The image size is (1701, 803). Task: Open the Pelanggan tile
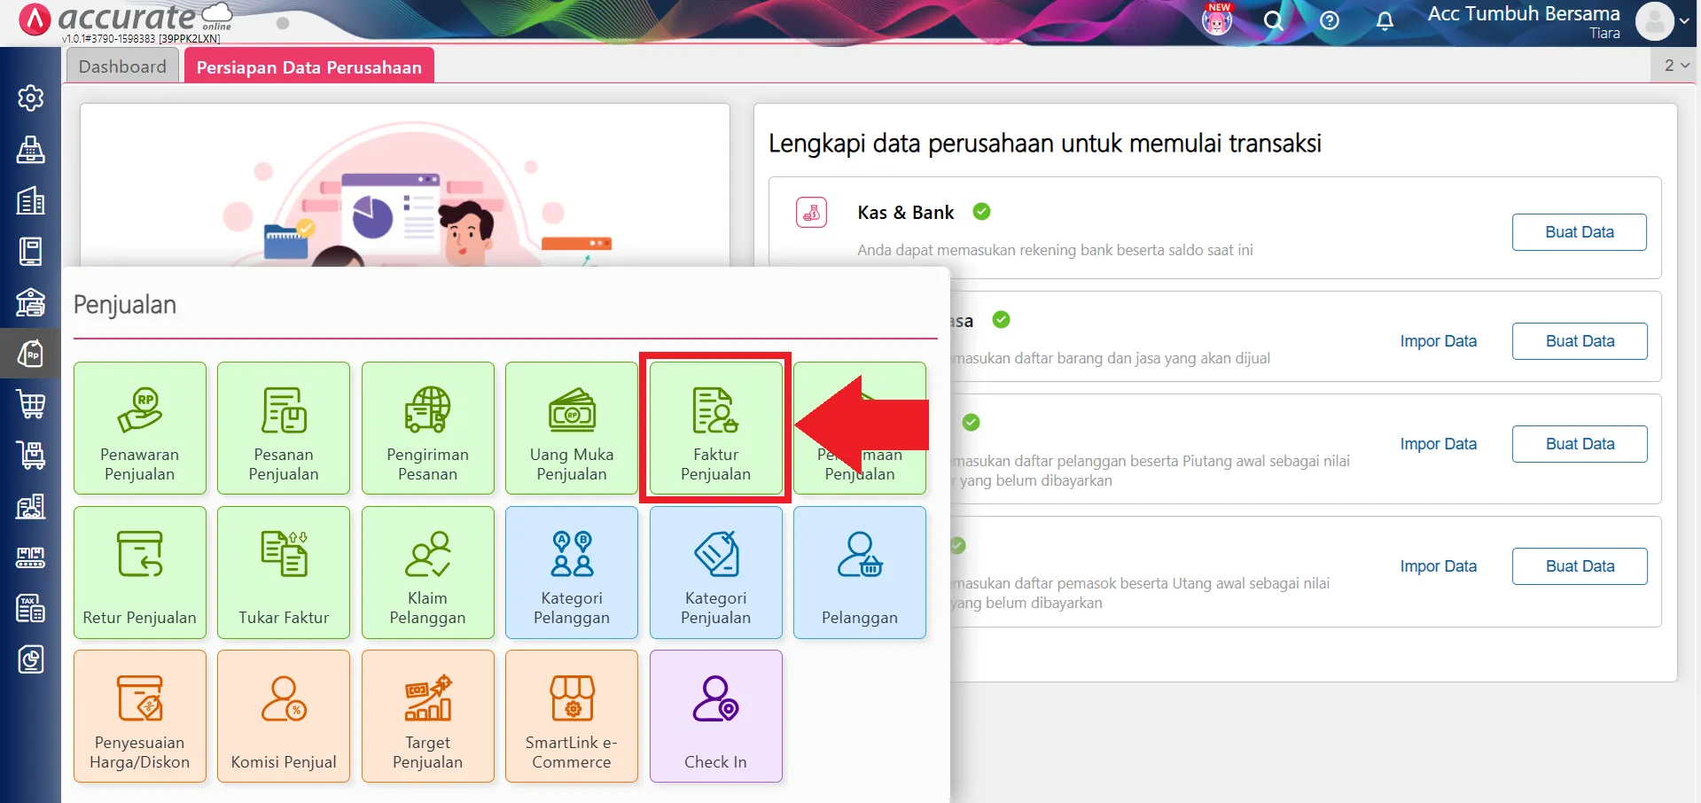click(x=860, y=573)
